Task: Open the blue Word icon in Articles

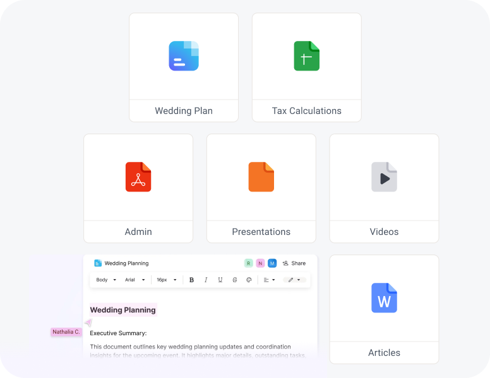Action: click(x=384, y=298)
